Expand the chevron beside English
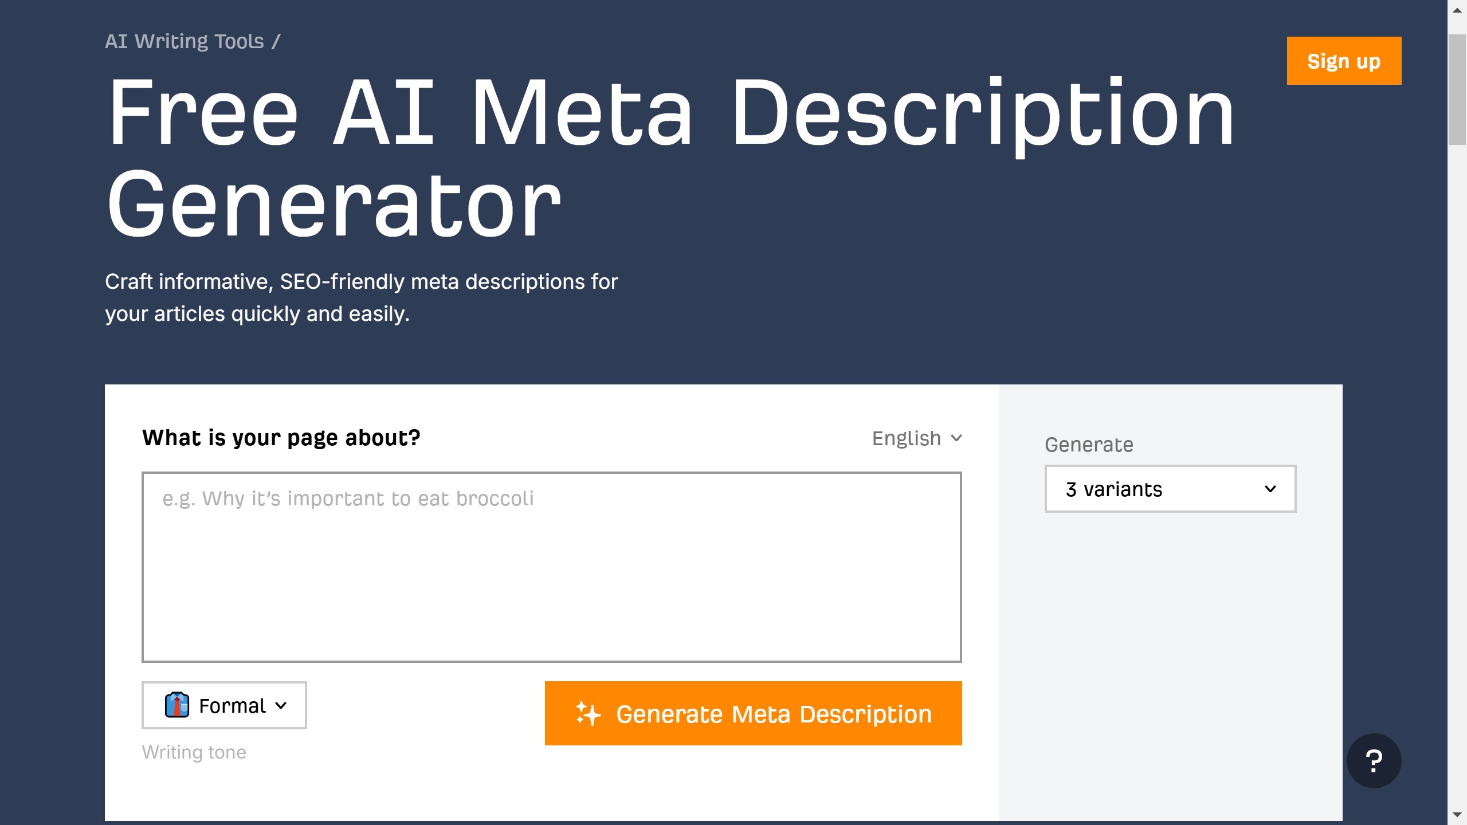 click(x=956, y=438)
